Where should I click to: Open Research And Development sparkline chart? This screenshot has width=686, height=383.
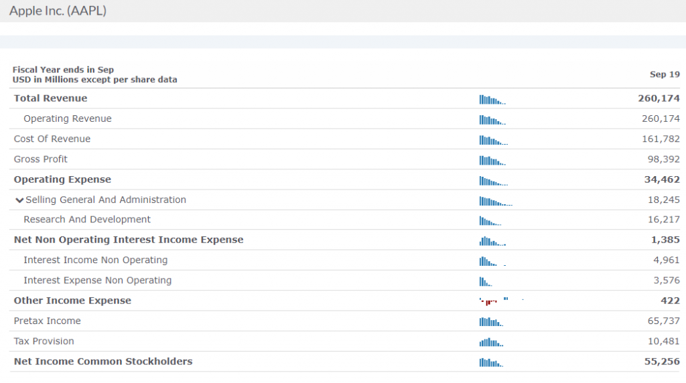coord(490,221)
